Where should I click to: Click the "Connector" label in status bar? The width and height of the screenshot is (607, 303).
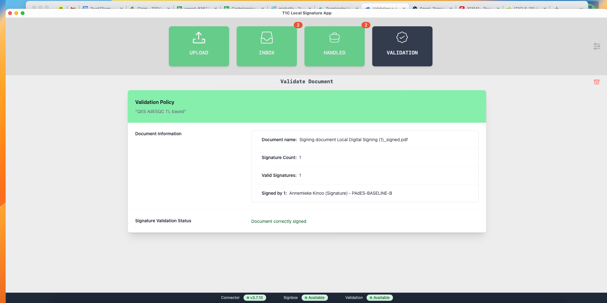coord(230,298)
